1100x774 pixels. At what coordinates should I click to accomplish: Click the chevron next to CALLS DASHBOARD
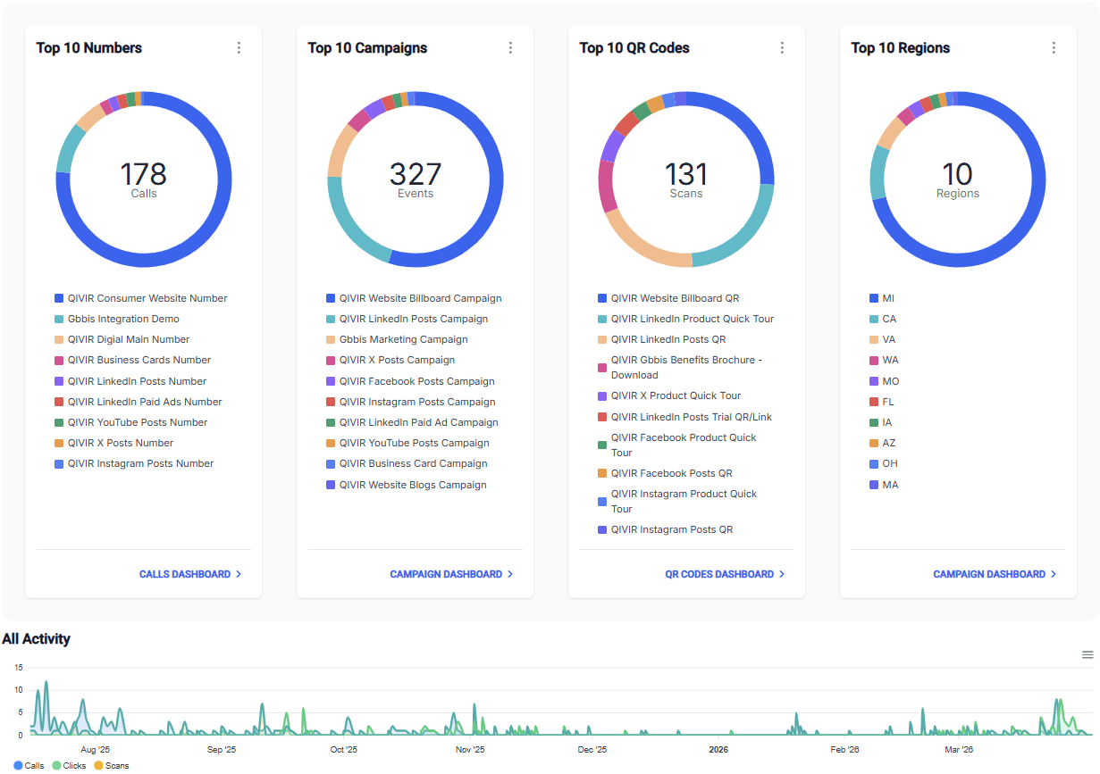pos(239,574)
